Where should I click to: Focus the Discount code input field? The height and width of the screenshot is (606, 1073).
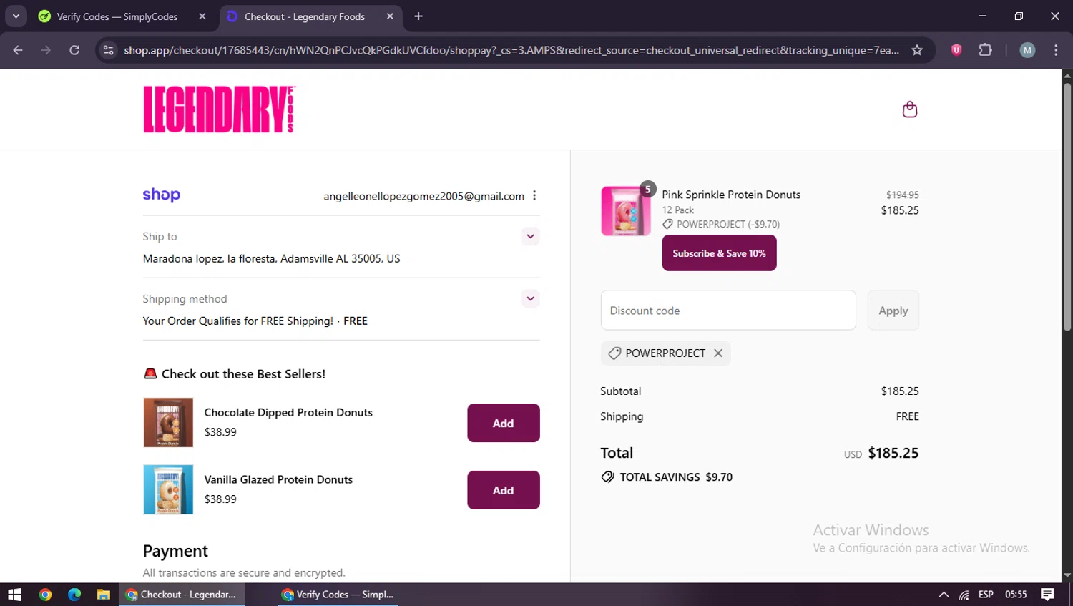point(728,311)
